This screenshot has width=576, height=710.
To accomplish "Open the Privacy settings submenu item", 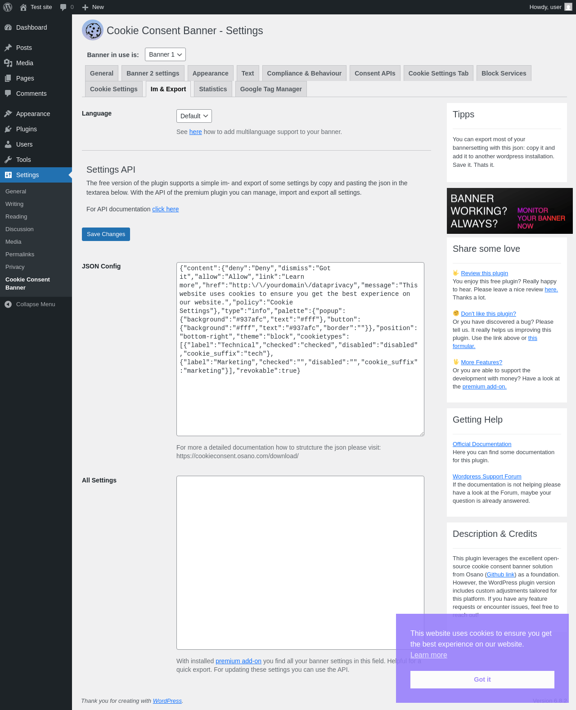I will click(15, 267).
